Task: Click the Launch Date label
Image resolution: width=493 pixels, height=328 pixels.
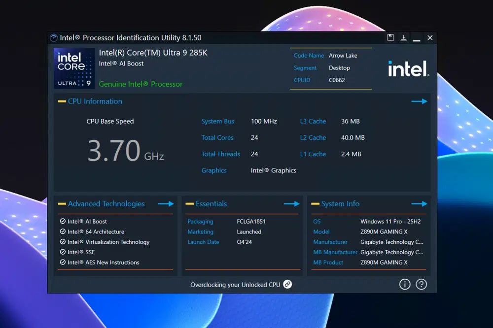Action: click(203, 242)
